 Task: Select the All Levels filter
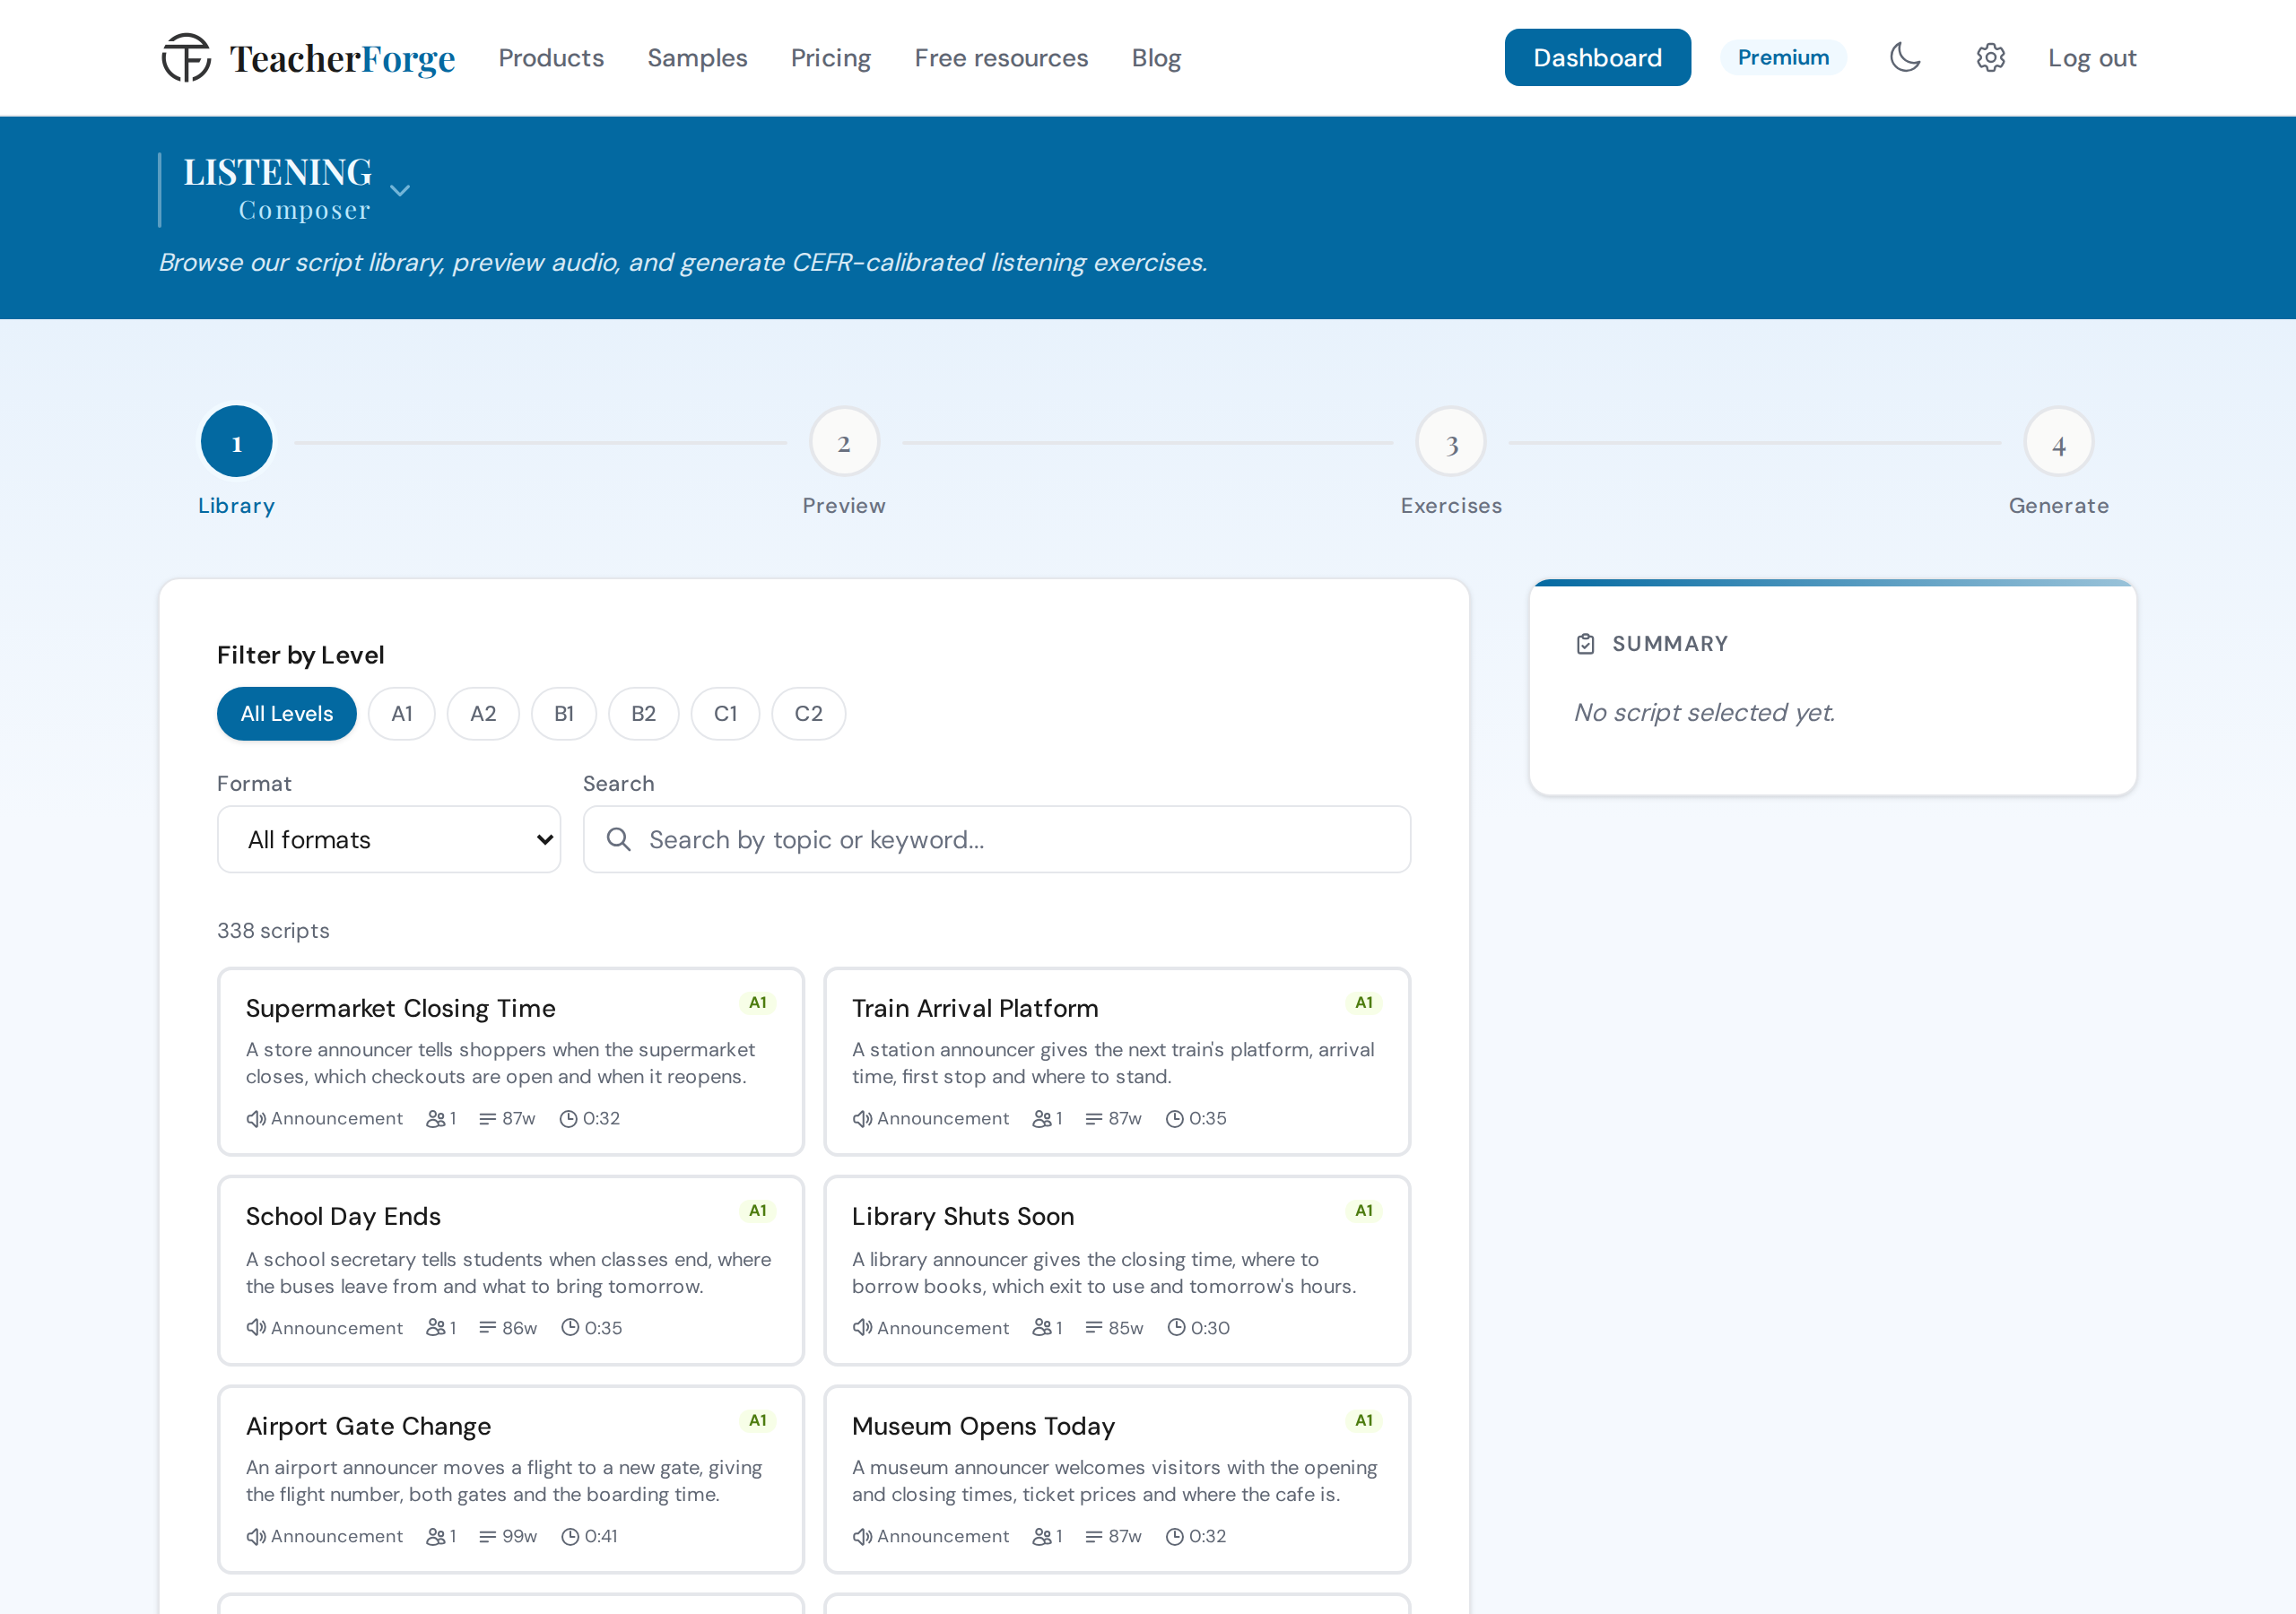pos(287,713)
